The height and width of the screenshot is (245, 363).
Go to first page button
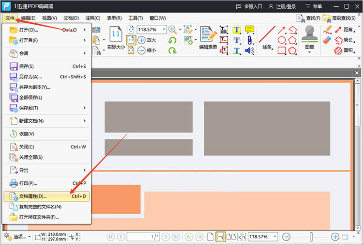pyautogui.click(x=111, y=237)
